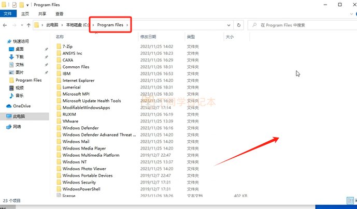Click the properties checkmark icon in title bar
Viewport: 357px width, 209px height.
(x=14, y=5)
